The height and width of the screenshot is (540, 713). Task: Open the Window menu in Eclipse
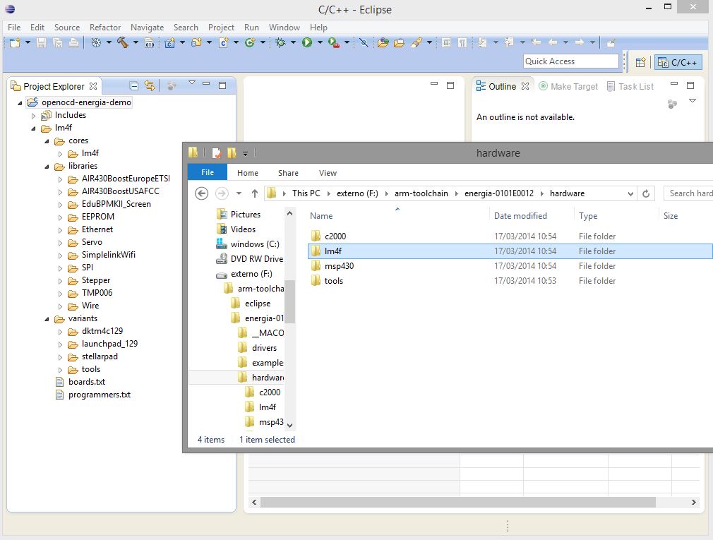click(284, 28)
